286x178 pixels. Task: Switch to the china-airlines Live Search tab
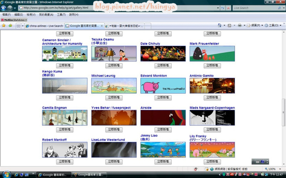coord(44,26)
